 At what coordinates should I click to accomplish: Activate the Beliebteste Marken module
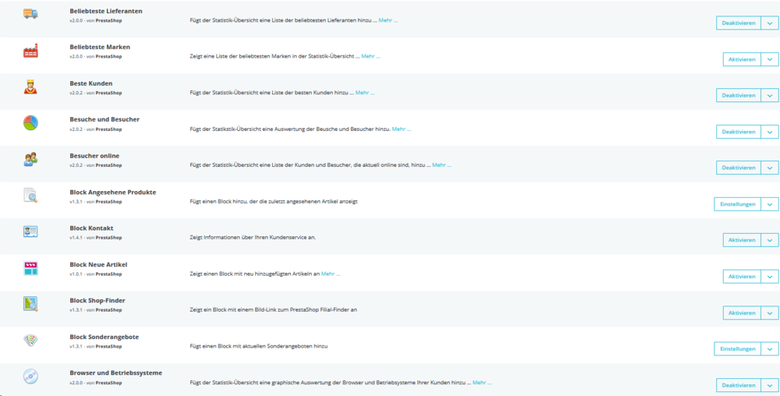click(742, 59)
